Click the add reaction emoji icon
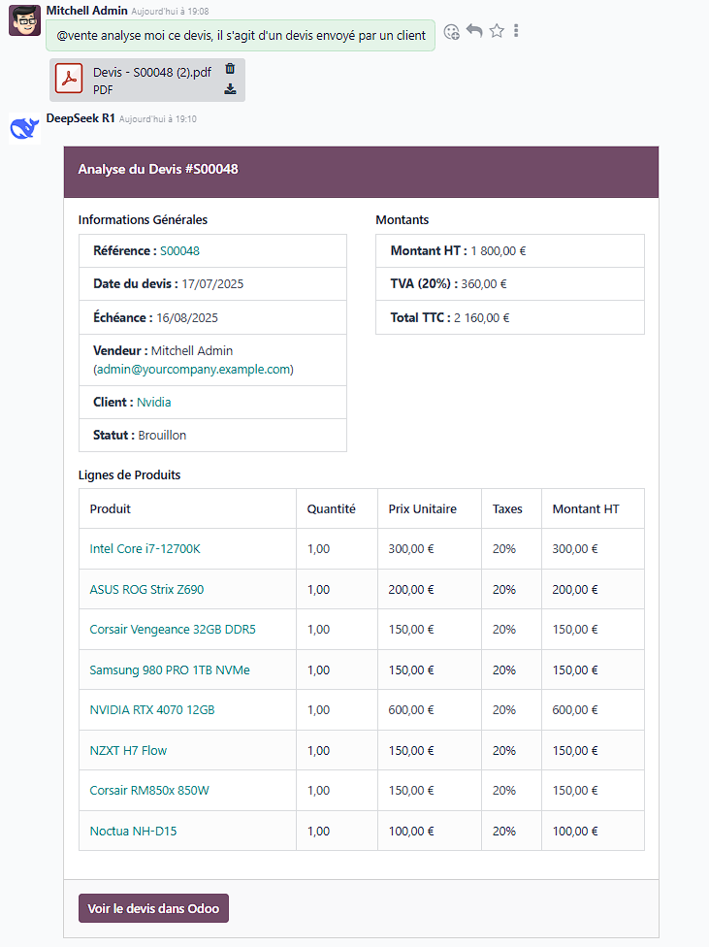The height and width of the screenshot is (947, 709). (x=451, y=31)
